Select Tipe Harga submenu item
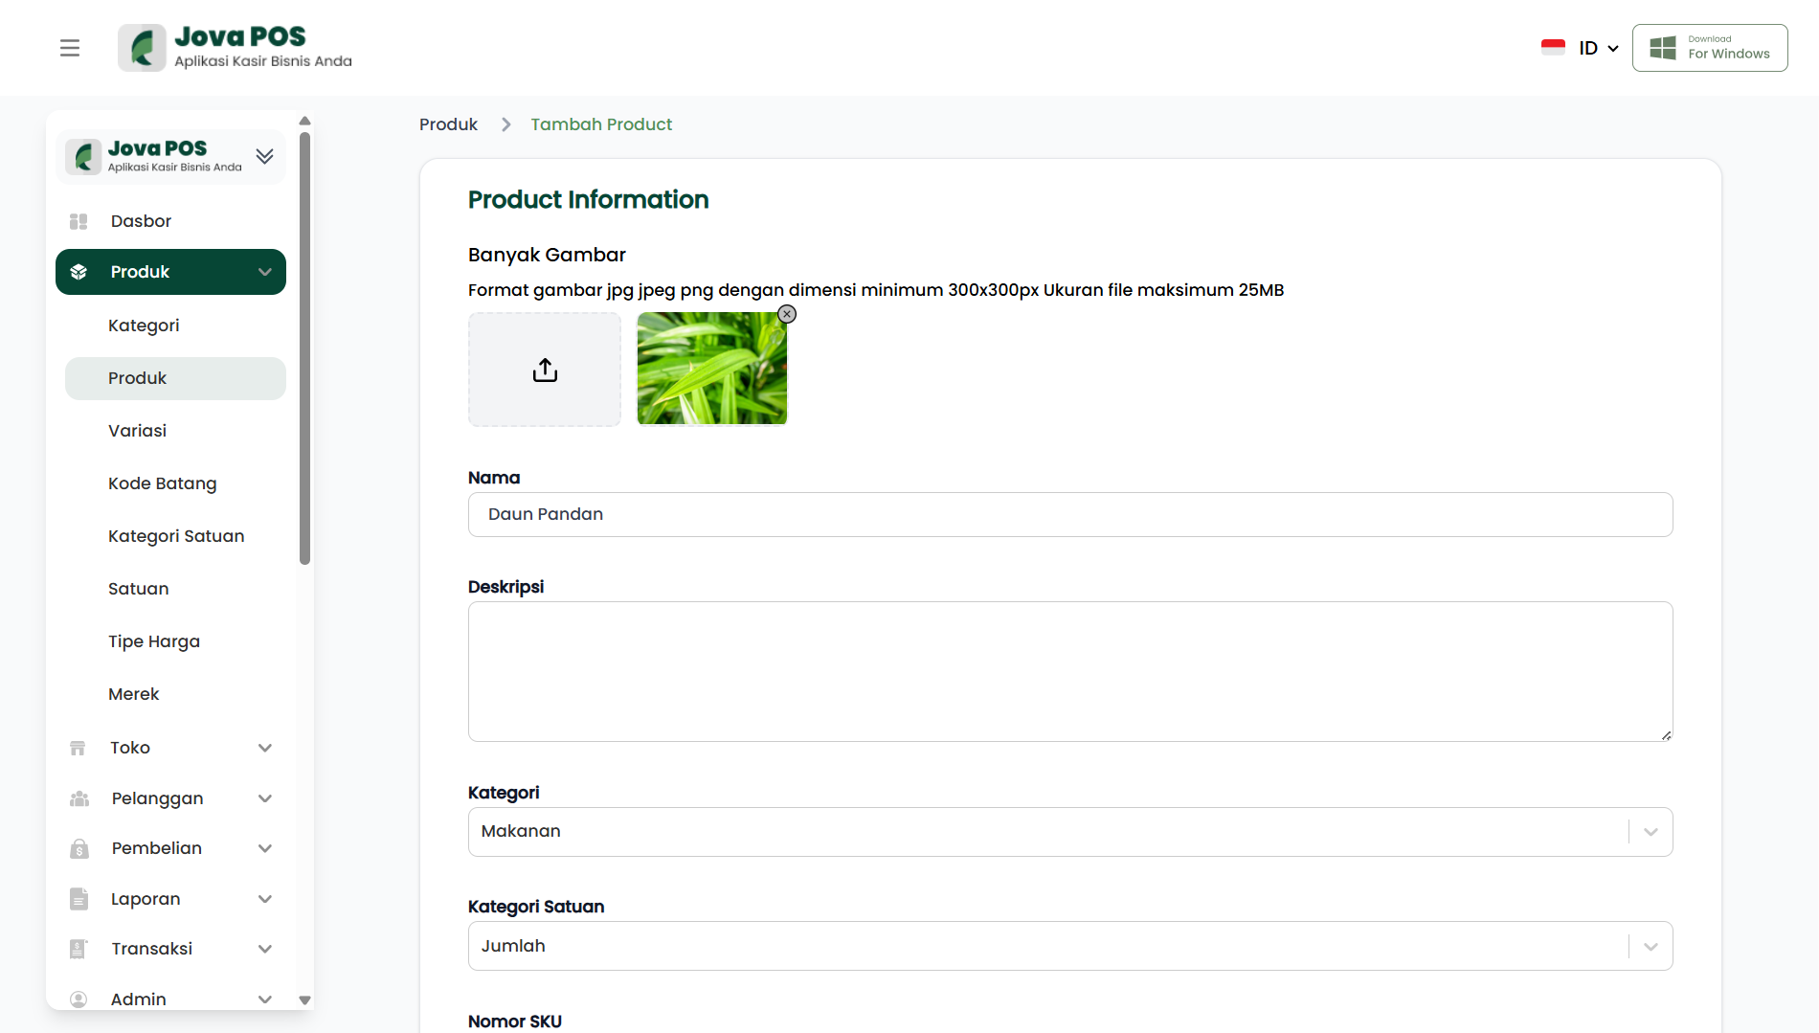1819x1033 pixels. (154, 641)
